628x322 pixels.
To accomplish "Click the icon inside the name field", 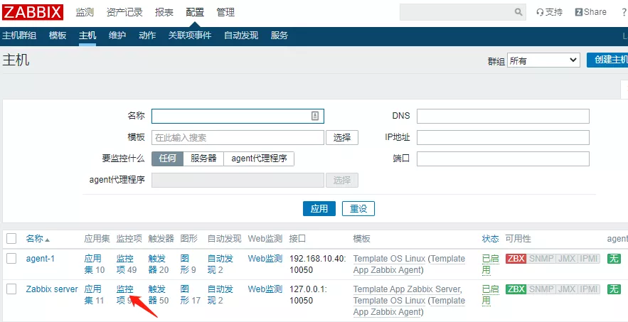I will 315,116.
